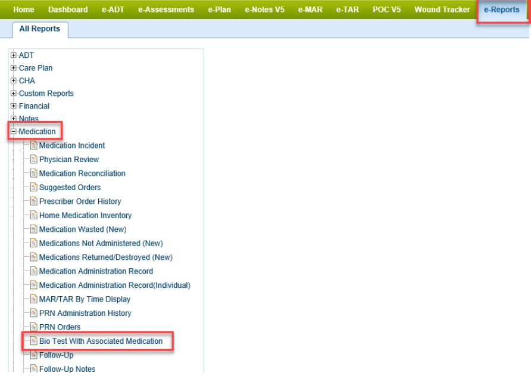
Task: Click the Home Medication Inventory report icon
Action: click(33, 215)
